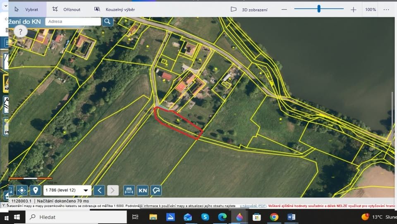Open the map scale 1 786 (level 12) dropdown
The height and width of the screenshot is (224, 397).
click(67, 191)
